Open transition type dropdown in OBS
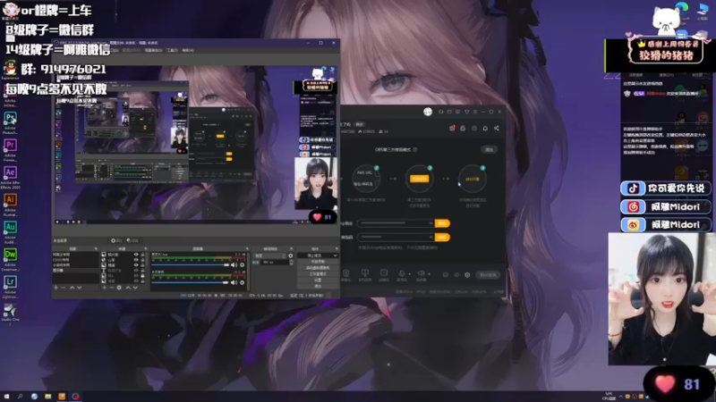The image size is (716, 402). [269, 255]
